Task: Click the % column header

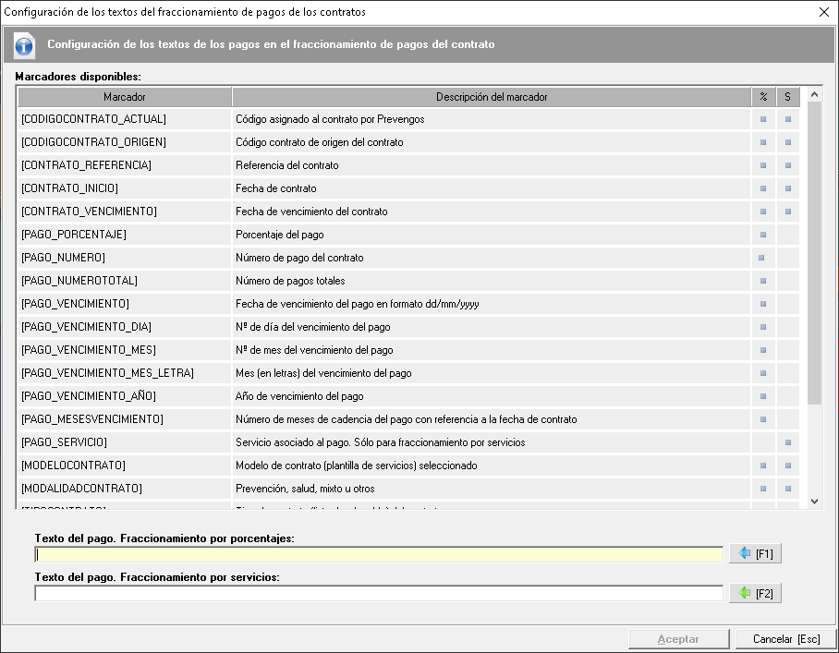Action: pyautogui.click(x=763, y=97)
